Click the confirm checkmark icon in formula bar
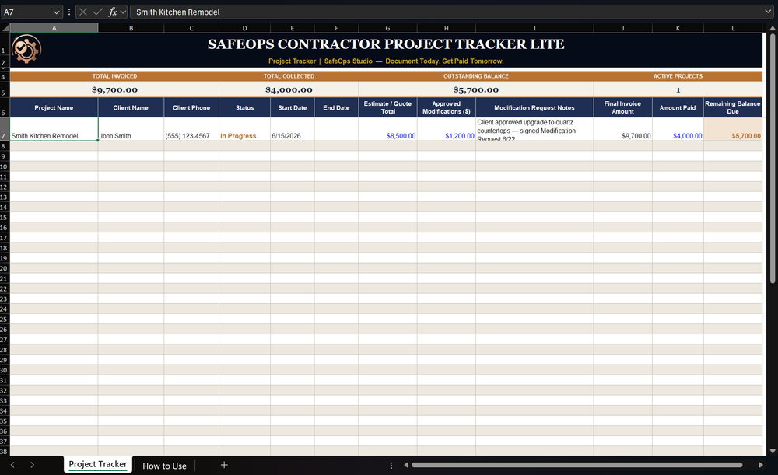This screenshot has width=778, height=475. coord(98,12)
